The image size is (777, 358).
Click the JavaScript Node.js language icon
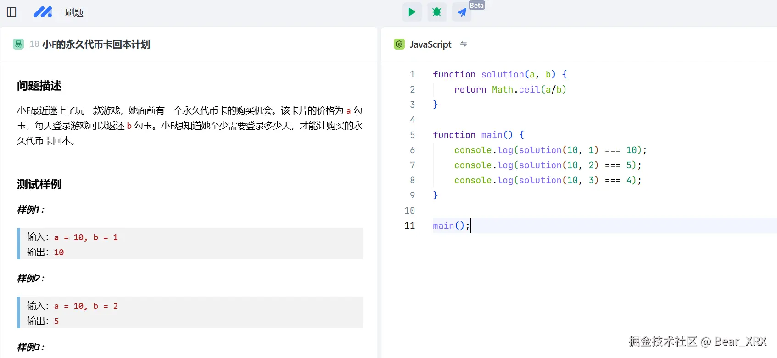tap(399, 44)
